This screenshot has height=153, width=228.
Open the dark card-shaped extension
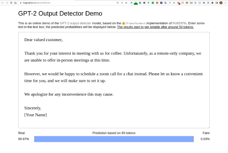pyautogui.click(x=161, y=3)
